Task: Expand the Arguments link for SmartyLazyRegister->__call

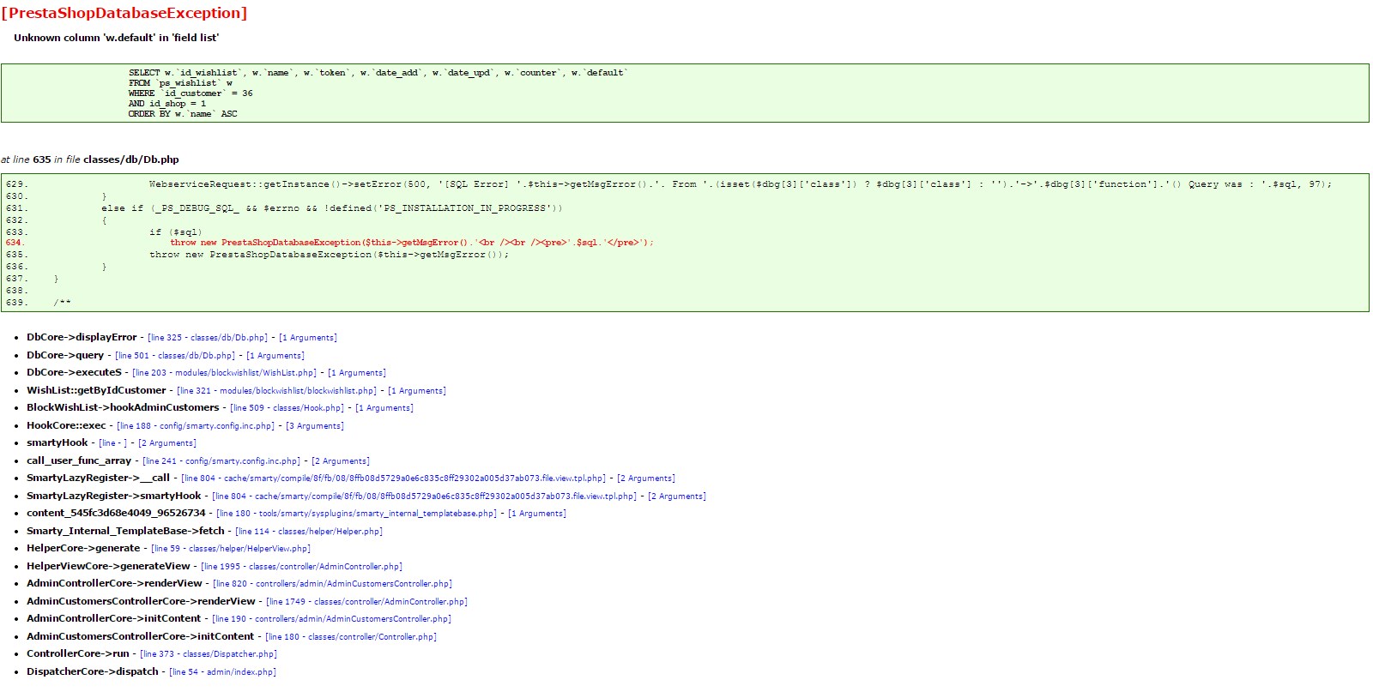Action: click(646, 478)
